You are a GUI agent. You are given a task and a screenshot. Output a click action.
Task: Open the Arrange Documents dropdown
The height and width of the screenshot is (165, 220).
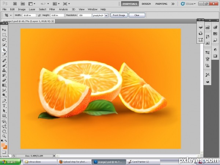tap(56, 4)
